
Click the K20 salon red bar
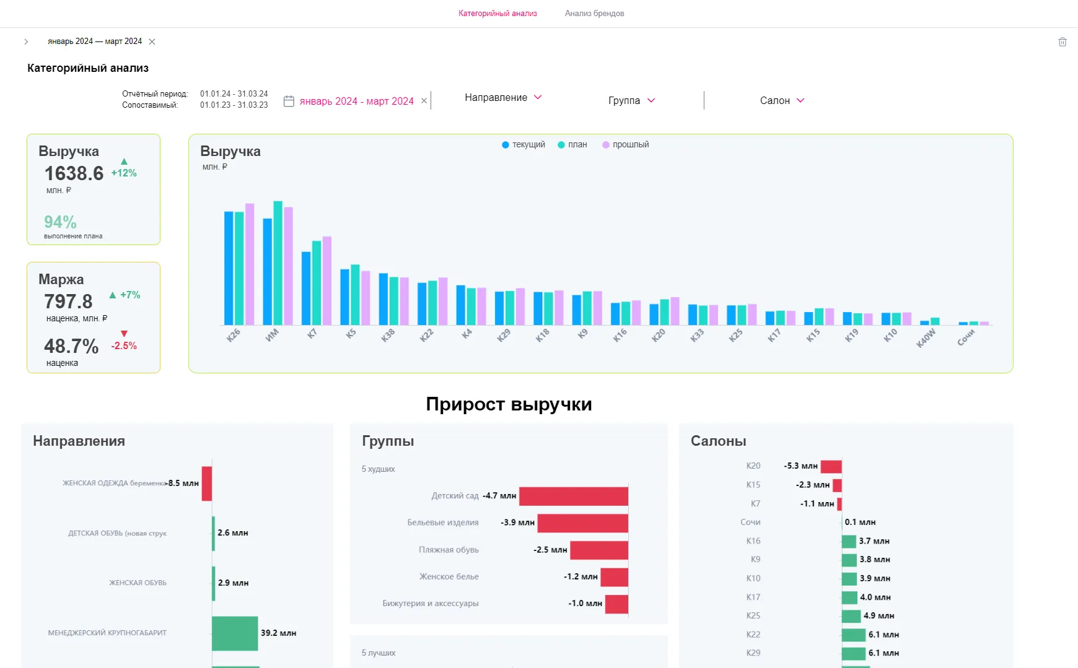[x=831, y=466]
